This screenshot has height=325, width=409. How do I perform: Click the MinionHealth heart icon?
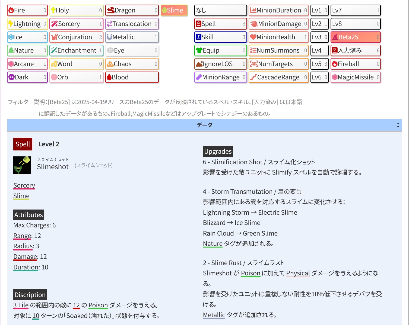click(x=253, y=37)
